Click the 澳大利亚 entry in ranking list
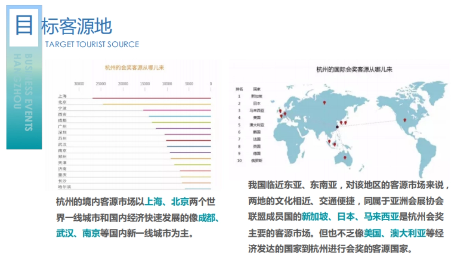The image size is (473, 266). point(257,125)
